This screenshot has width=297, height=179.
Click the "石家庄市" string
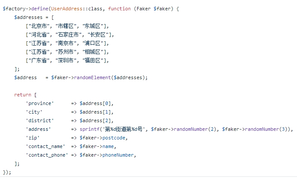pyautogui.click(x=70, y=34)
